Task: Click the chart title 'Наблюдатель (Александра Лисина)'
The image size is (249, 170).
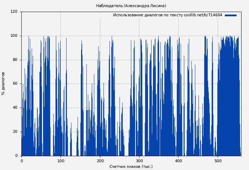Action: tap(131, 6)
